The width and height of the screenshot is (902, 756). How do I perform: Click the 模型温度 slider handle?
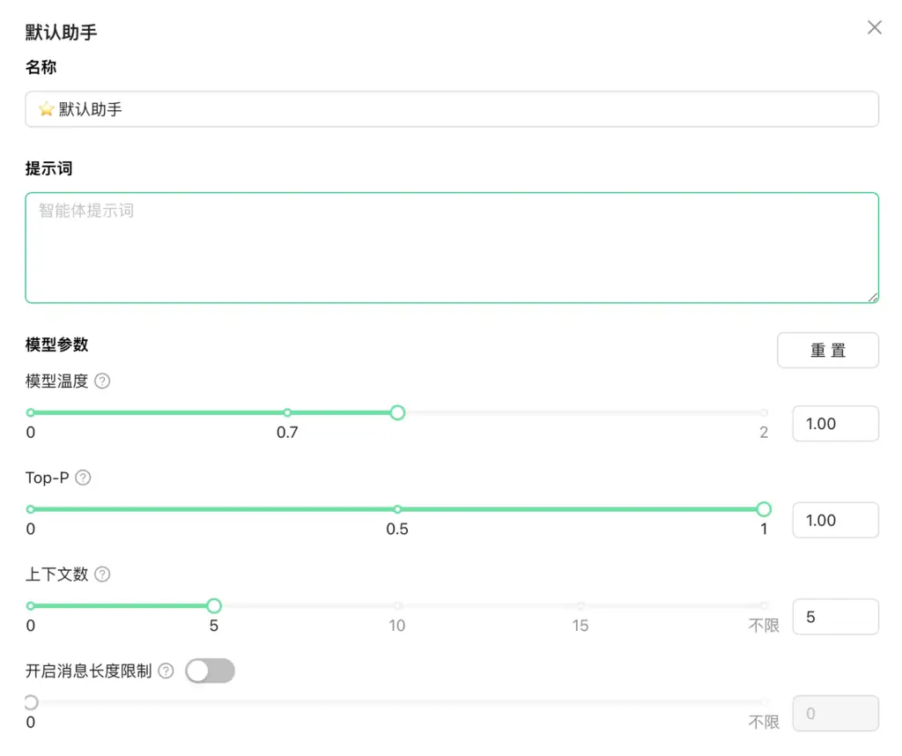[x=397, y=411]
